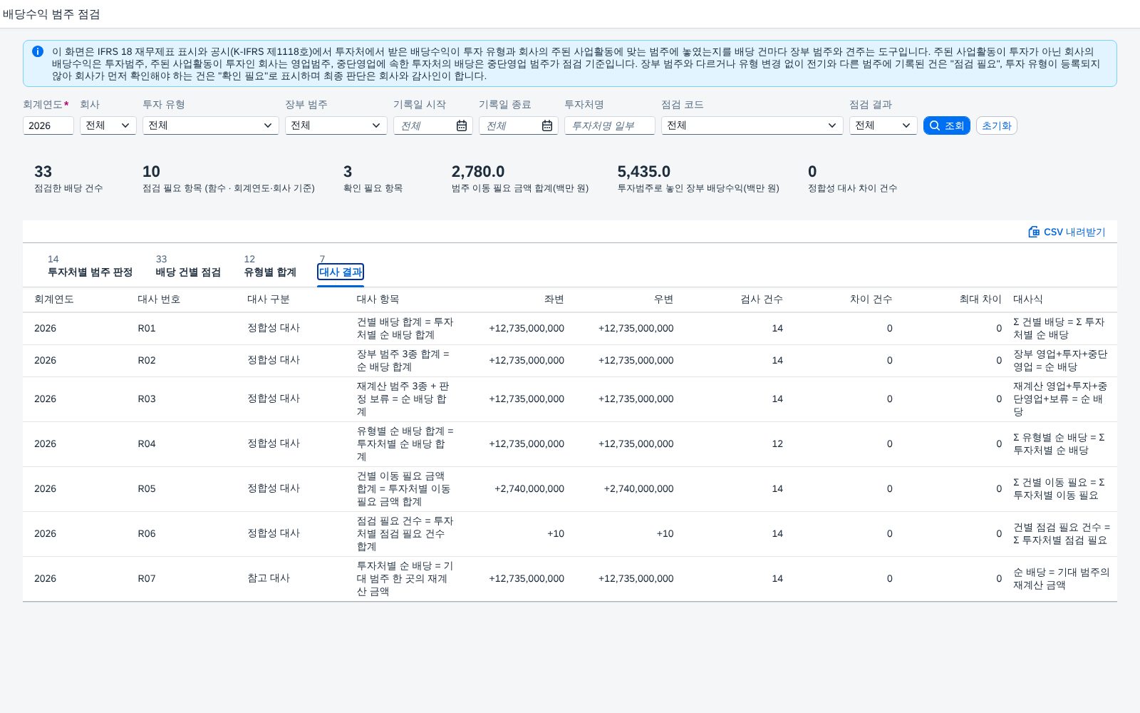Click the info icon in the notice banner
This screenshot has width=1140, height=713.
click(38, 51)
